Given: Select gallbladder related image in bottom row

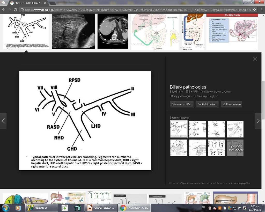Looking at the screenshot, I should 197,148.
